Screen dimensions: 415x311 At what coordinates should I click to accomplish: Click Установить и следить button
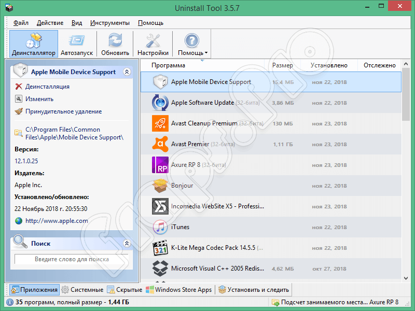[x=254, y=290]
